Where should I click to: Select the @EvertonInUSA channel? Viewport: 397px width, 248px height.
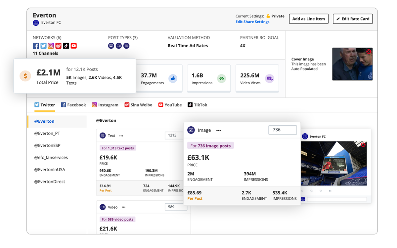pyautogui.click(x=50, y=170)
